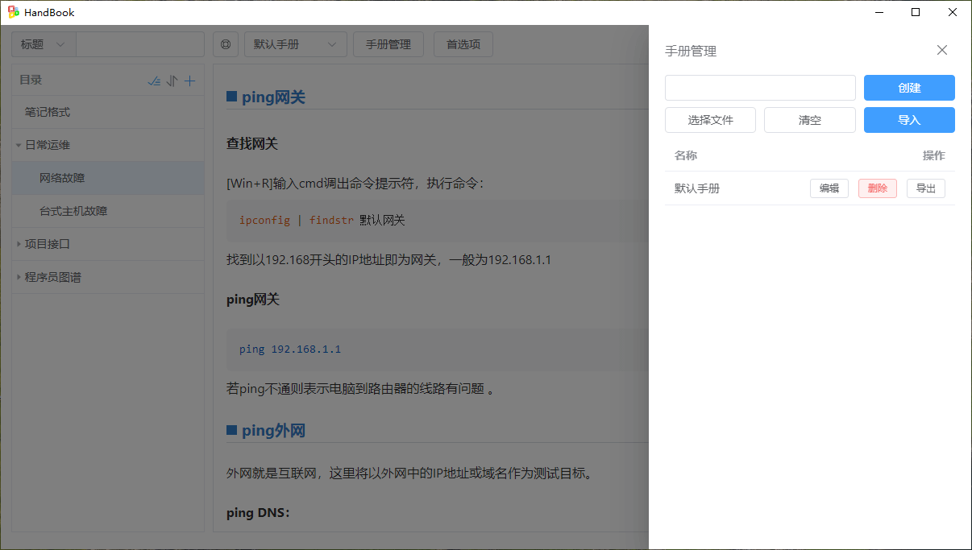Click the plus icon to add catalog entry
This screenshot has height=550, width=972.
(x=190, y=81)
